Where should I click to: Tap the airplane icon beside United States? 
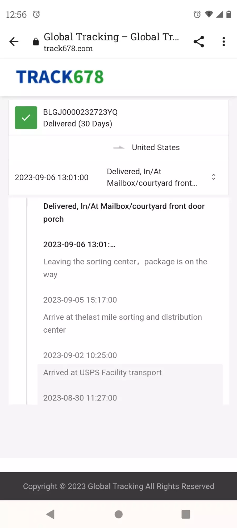tap(119, 148)
